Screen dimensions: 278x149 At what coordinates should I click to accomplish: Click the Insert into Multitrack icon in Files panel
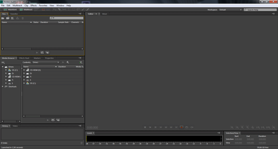17,18
